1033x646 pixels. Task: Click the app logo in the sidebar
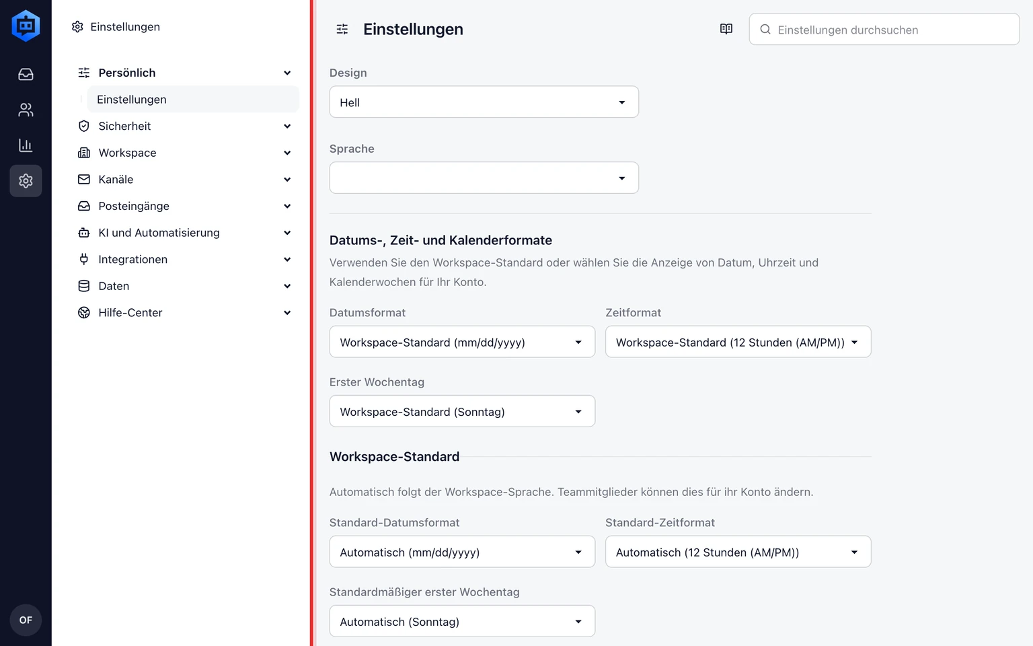click(26, 26)
